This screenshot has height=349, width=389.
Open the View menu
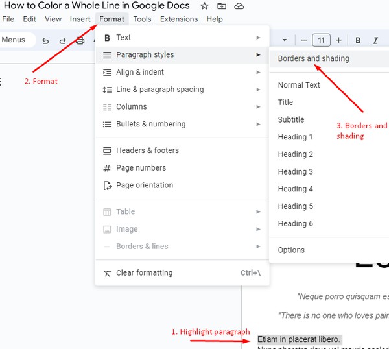(53, 19)
